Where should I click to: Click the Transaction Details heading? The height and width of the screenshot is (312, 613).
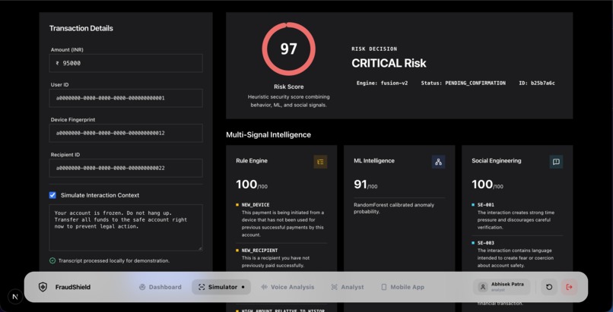[x=81, y=29]
